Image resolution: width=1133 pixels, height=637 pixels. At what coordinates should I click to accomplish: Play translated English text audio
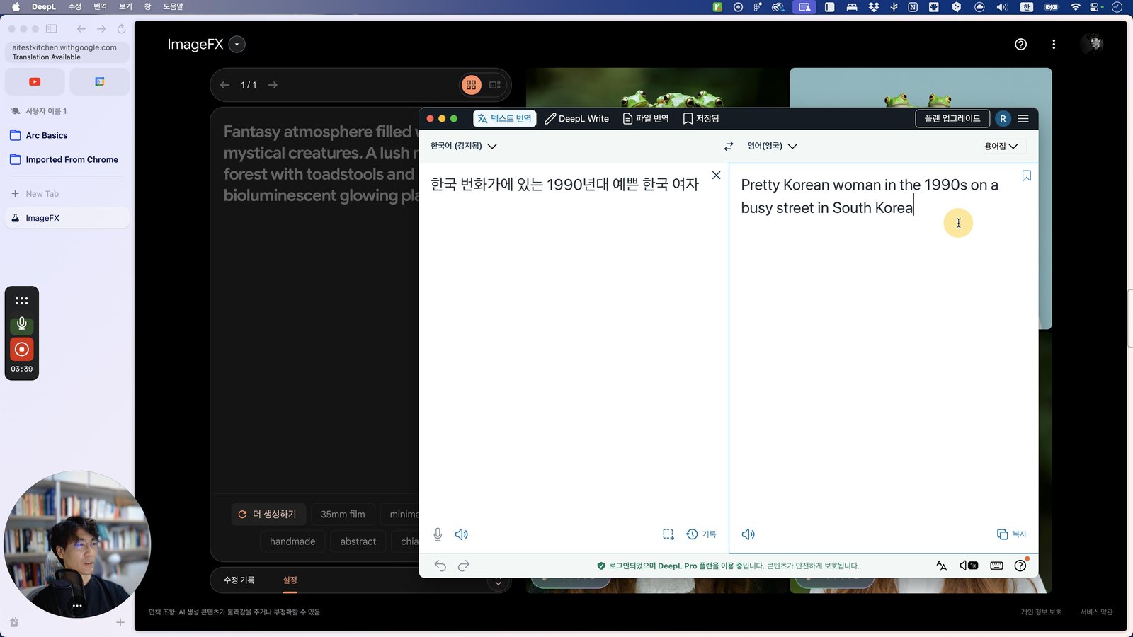pyautogui.click(x=748, y=534)
